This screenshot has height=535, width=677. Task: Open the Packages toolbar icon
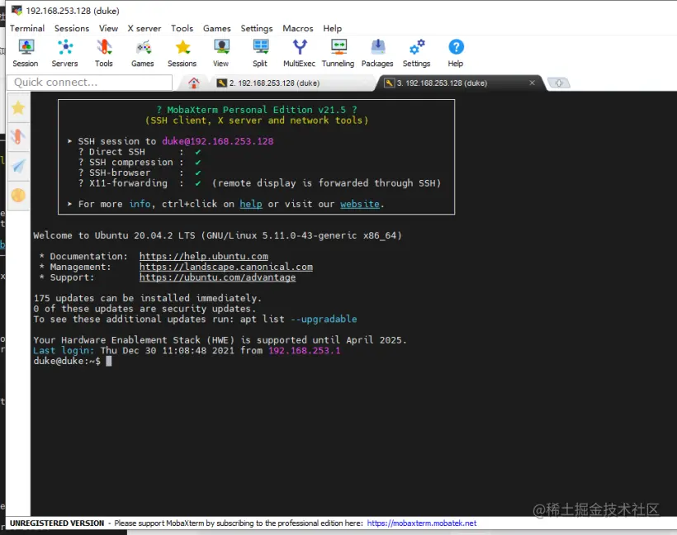[x=377, y=53]
